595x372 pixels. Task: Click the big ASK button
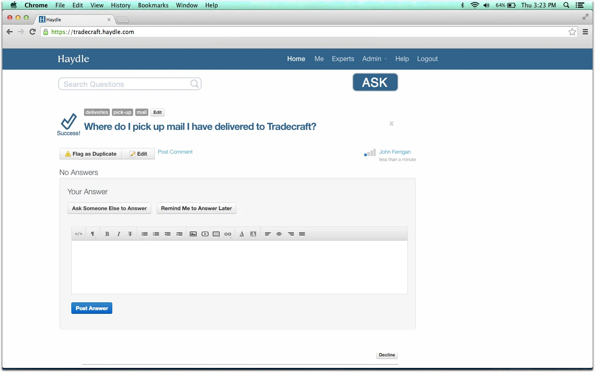(375, 82)
